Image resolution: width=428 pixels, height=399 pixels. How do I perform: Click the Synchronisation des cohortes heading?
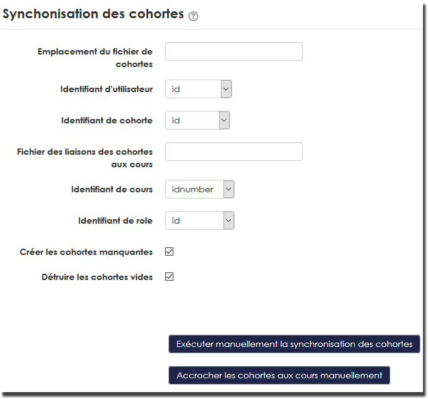tap(93, 14)
